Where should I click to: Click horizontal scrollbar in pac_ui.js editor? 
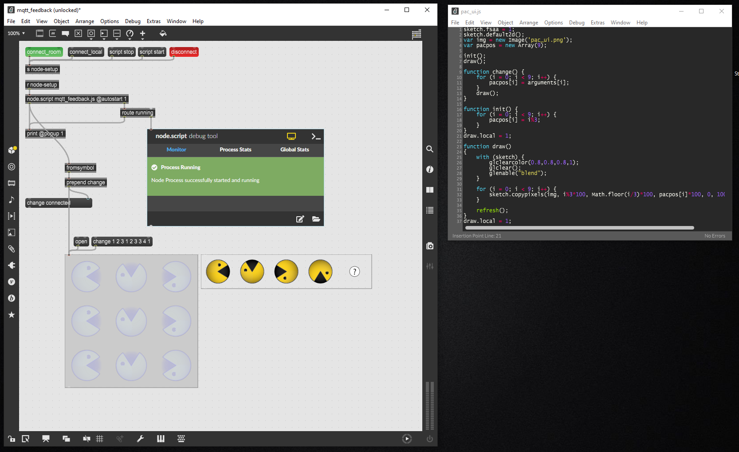click(x=580, y=228)
